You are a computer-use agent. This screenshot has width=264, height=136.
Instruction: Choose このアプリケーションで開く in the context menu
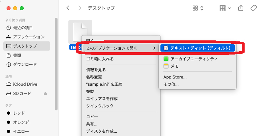pyautogui.click(x=121, y=48)
